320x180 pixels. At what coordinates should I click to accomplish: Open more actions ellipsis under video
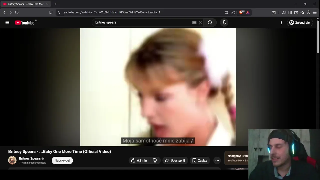[x=217, y=160]
